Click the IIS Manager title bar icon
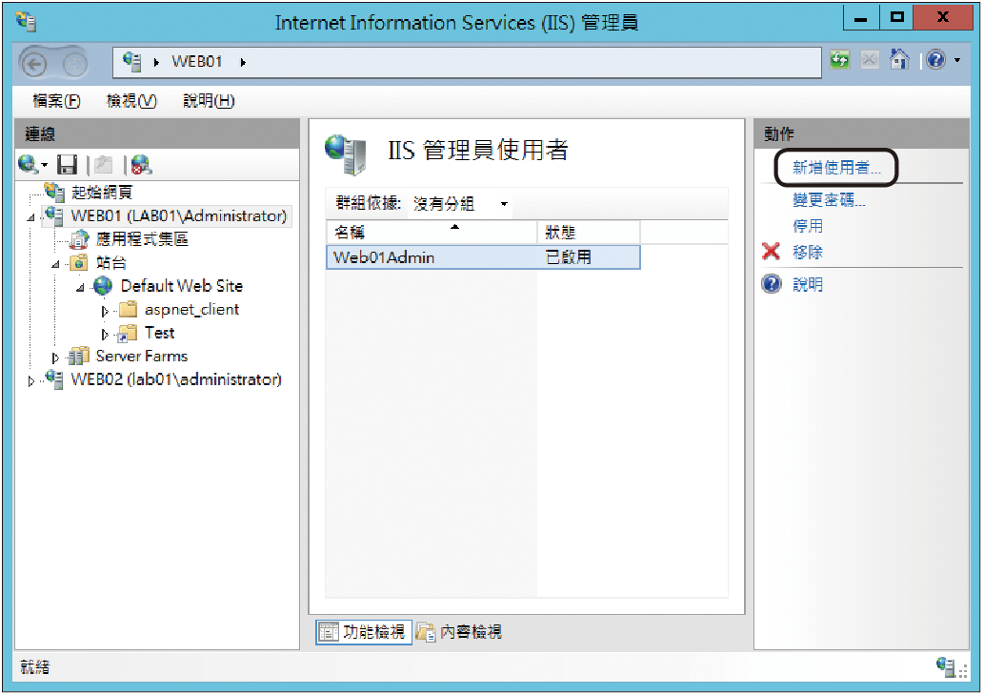 (x=26, y=22)
